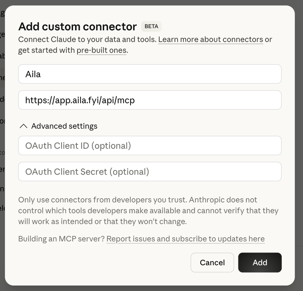Click the Advanced settings label text
The width and height of the screenshot is (303, 291).
64,126
